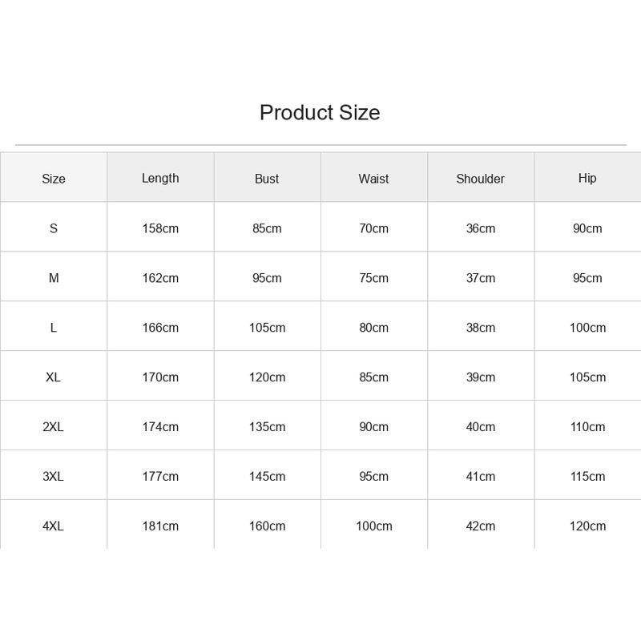This screenshot has height=641, width=641.
Task: Select the Length column header
Action: click(x=160, y=178)
